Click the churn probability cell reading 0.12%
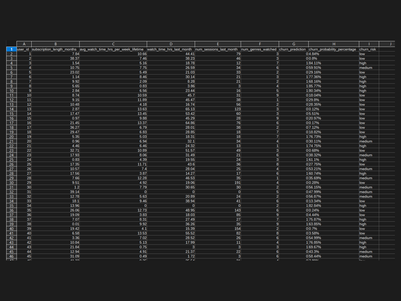Screen dimensions: 401x301 point(333,109)
